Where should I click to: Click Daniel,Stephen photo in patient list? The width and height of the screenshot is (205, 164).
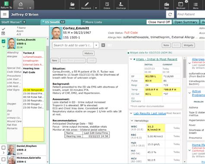pos(11,150)
